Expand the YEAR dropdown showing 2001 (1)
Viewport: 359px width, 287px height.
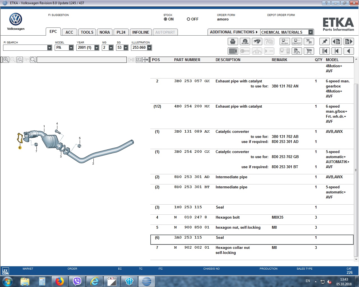click(x=96, y=48)
